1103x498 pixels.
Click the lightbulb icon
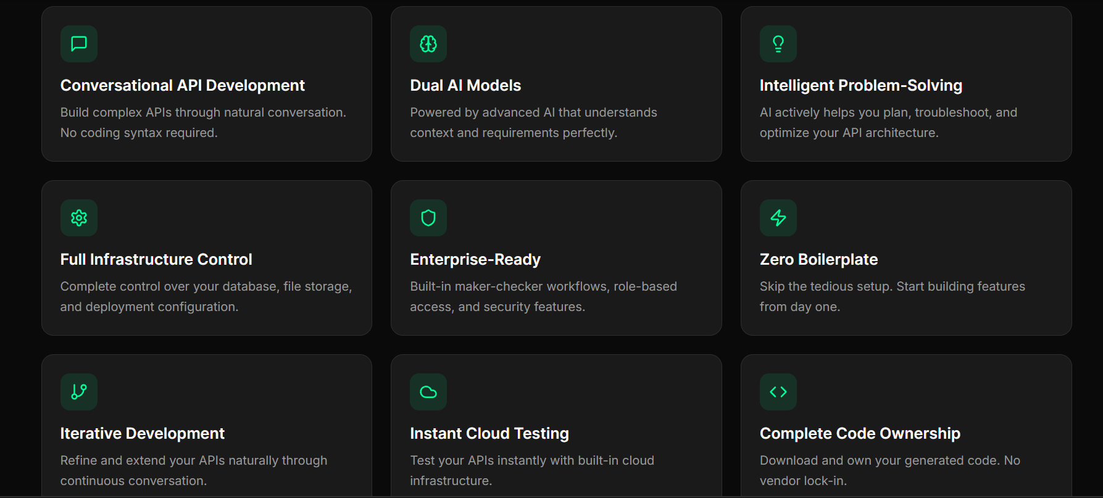coord(778,44)
